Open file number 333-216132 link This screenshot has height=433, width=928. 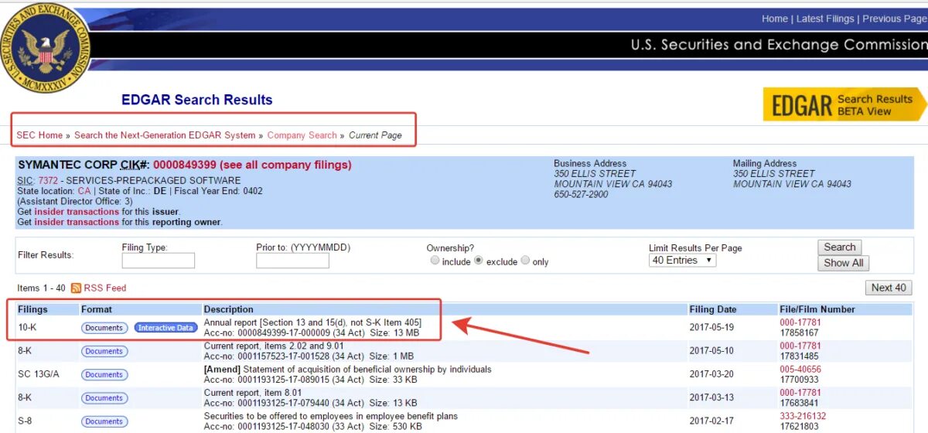[803, 416]
